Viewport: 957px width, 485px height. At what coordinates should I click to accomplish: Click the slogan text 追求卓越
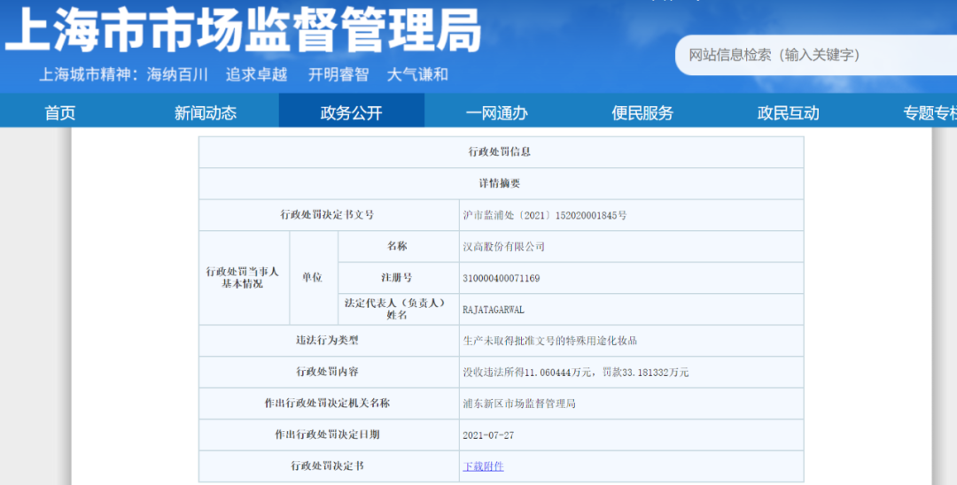[x=256, y=75]
